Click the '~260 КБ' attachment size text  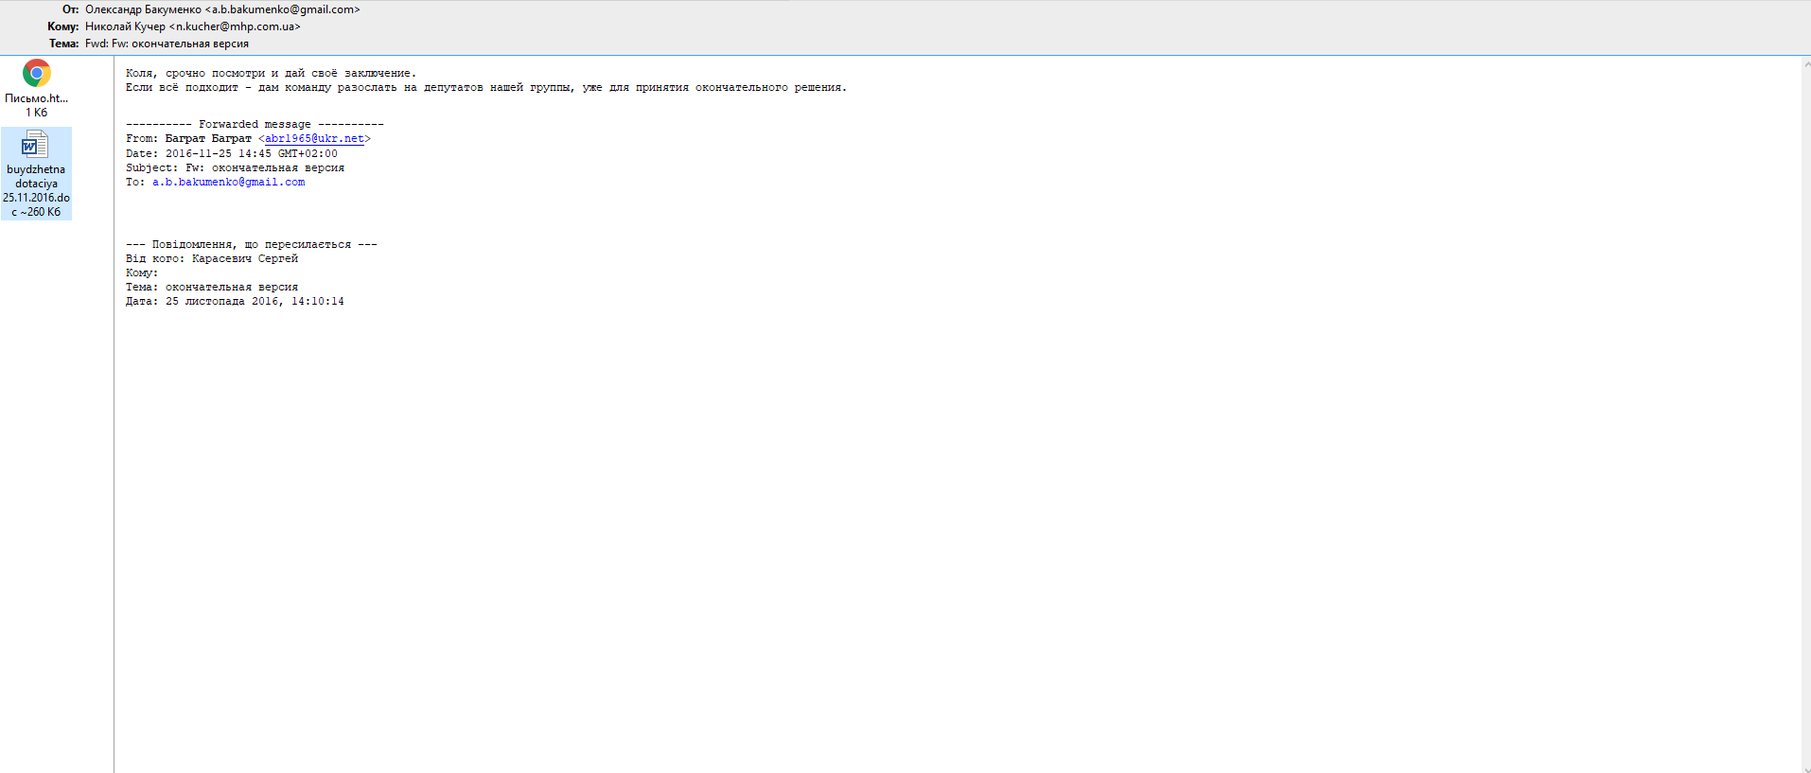(x=40, y=212)
